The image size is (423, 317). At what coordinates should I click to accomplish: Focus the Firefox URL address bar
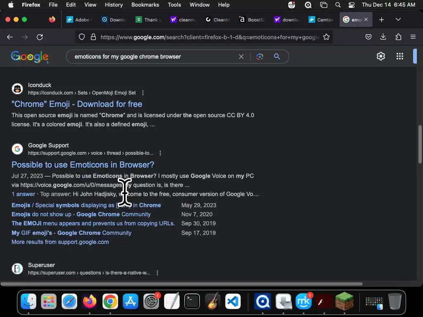209,37
